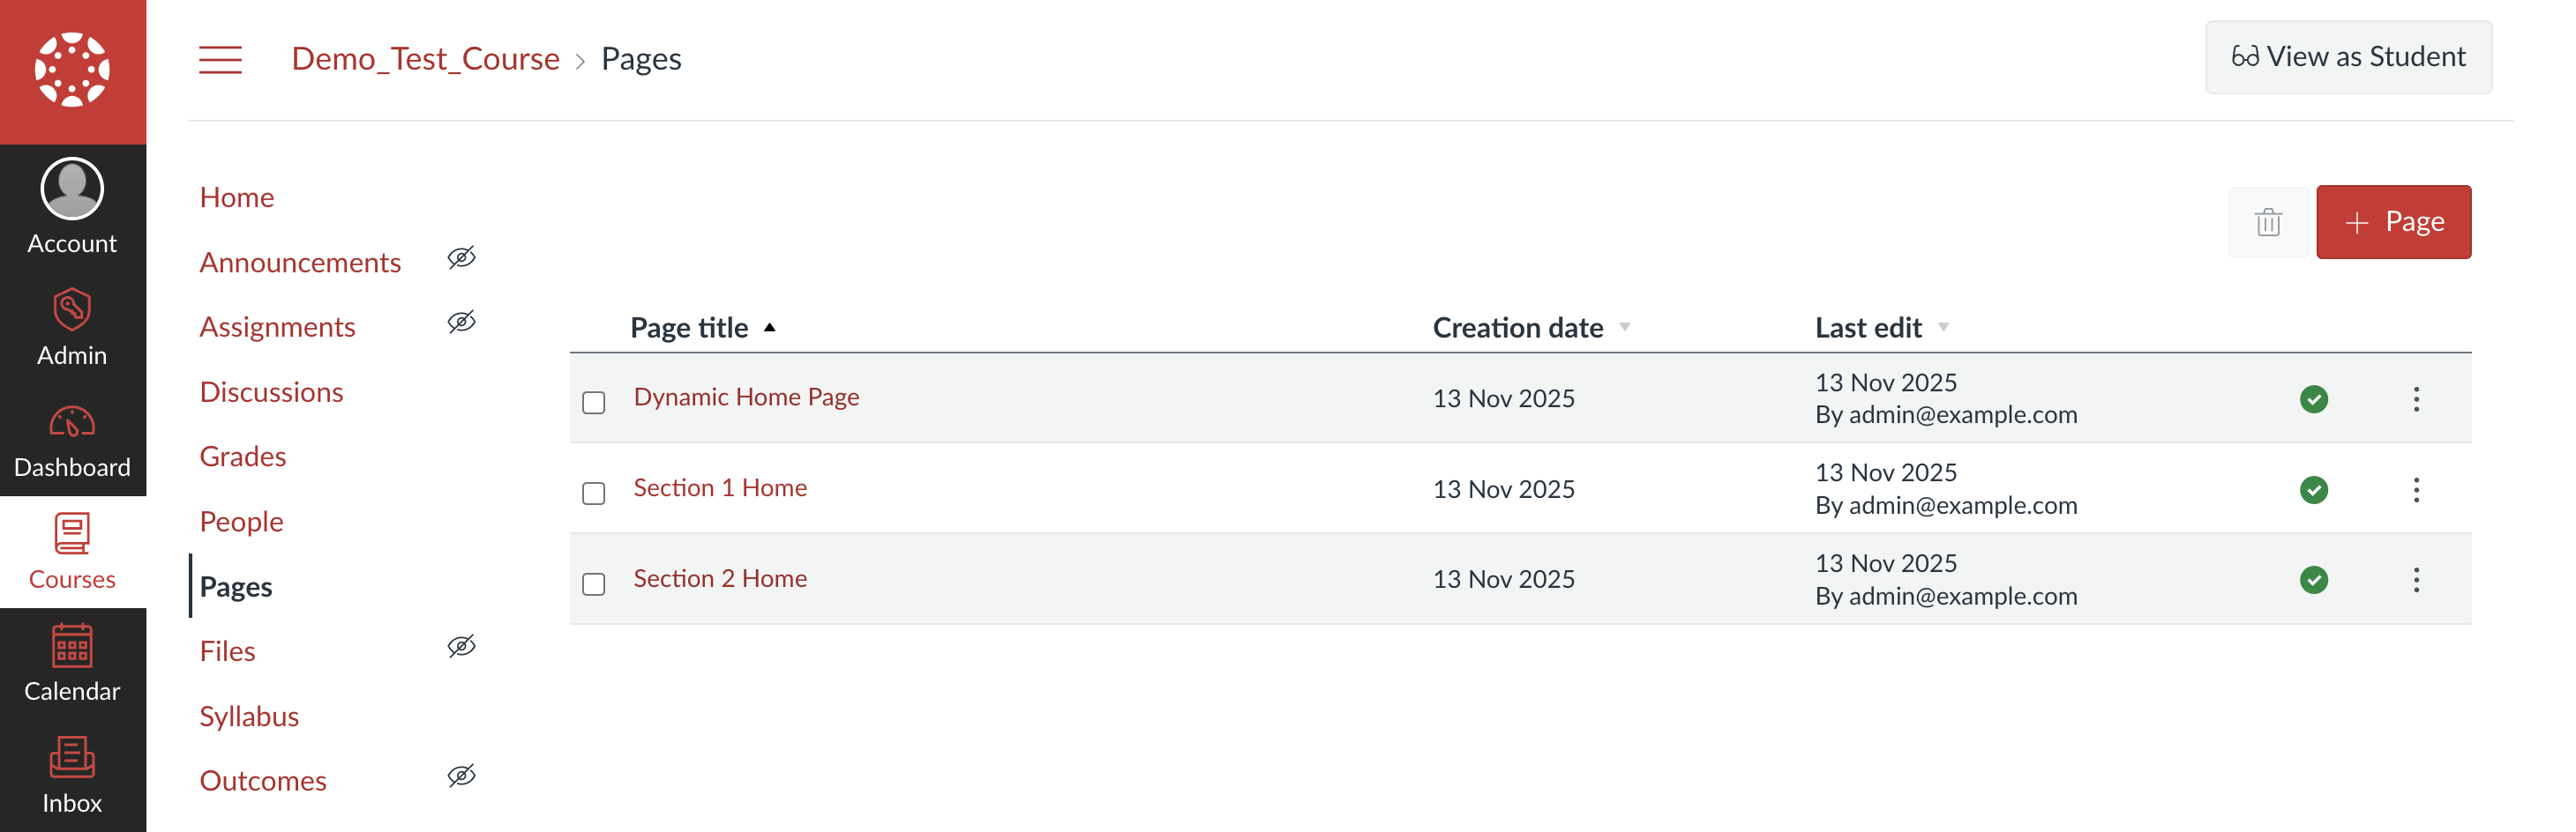The width and height of the screenshot is (2576, 832).
Task: Open the Inbox icon in sidebar
Action: pyautogui.click(x=72, y=758)
